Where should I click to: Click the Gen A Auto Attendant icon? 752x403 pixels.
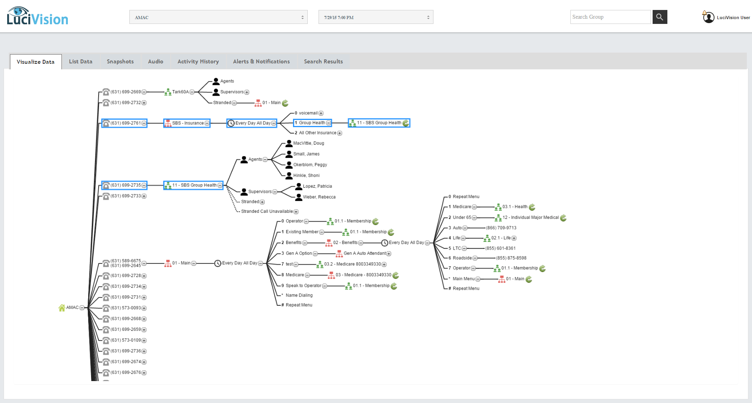[x=339, y=254]
